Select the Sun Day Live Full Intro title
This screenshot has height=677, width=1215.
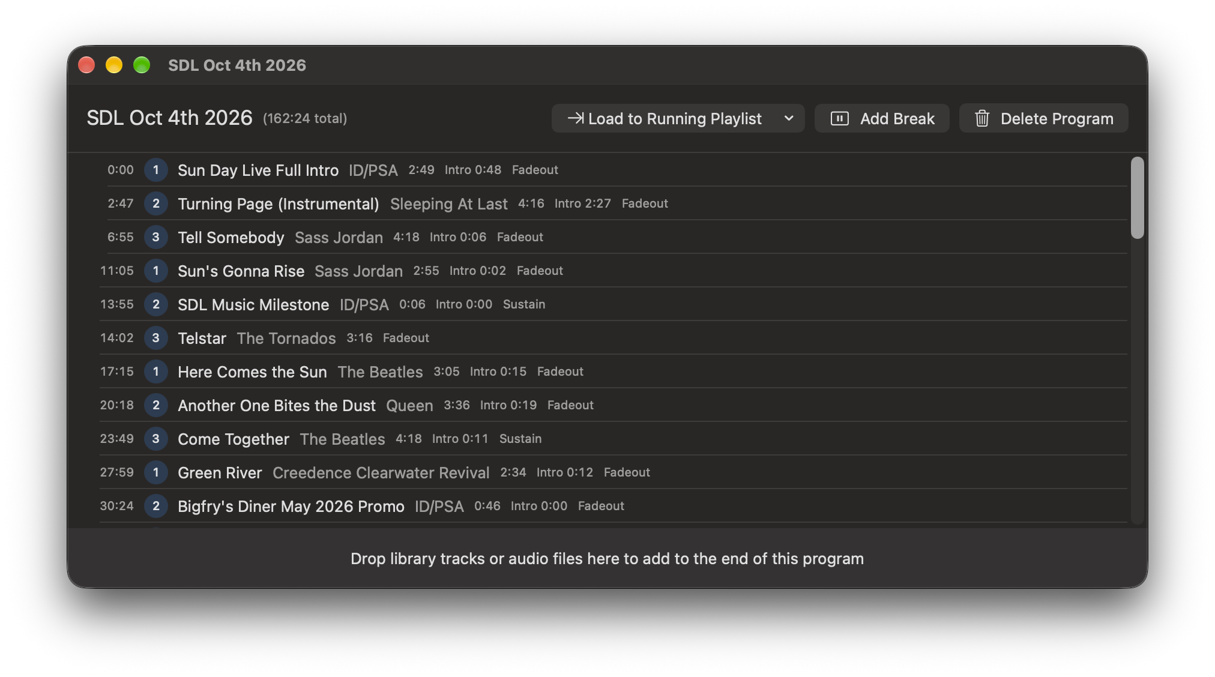pyautogui.click(x=258, y=170)
